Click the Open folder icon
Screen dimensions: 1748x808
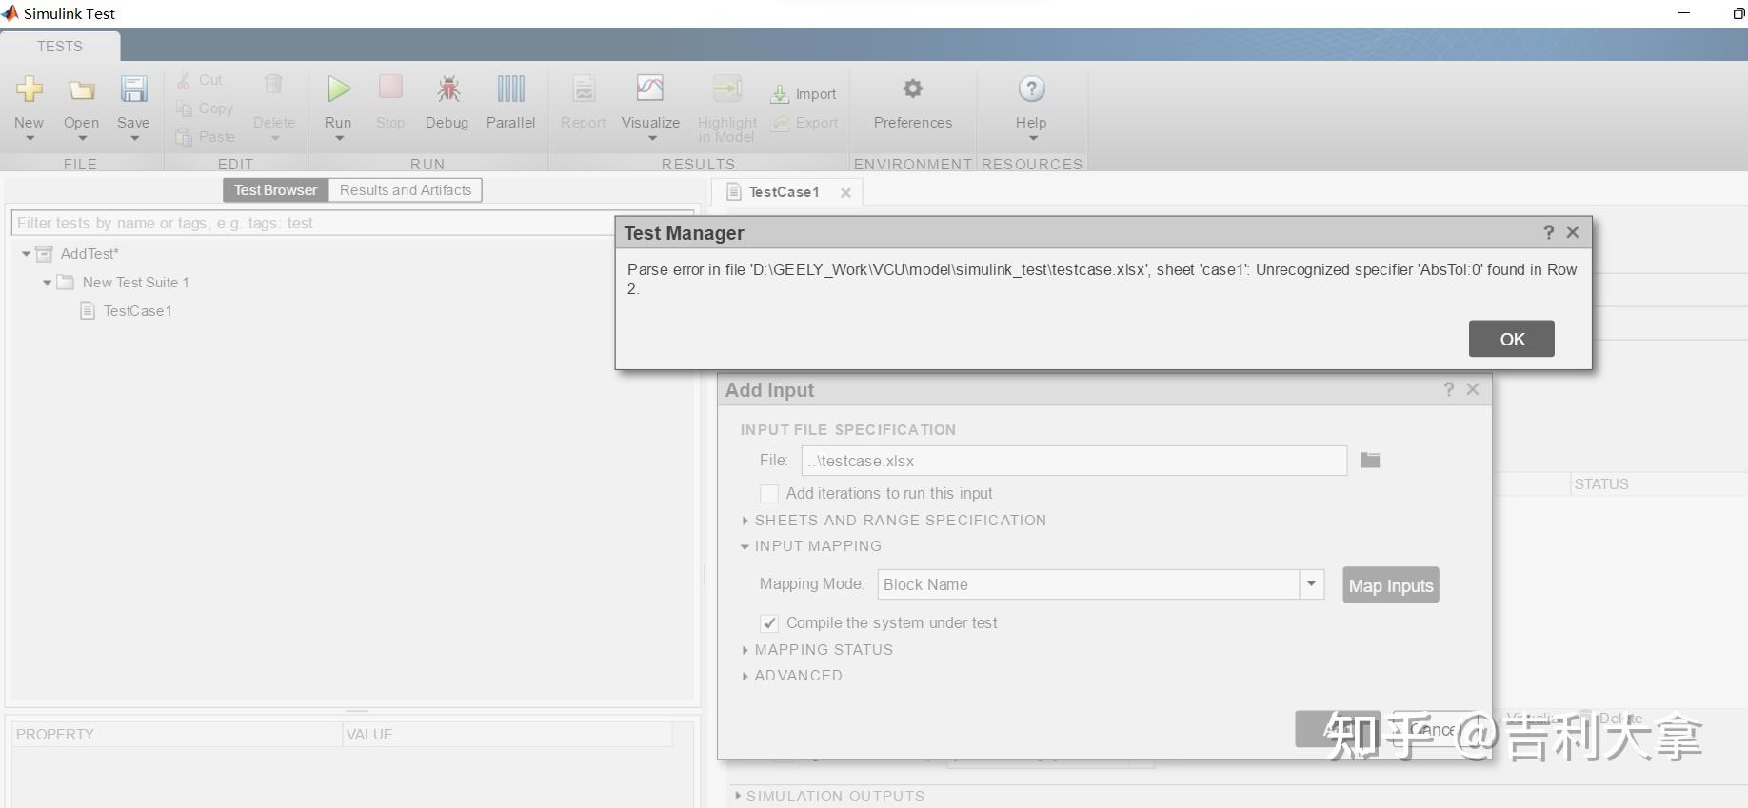click(x=82, y=90)
